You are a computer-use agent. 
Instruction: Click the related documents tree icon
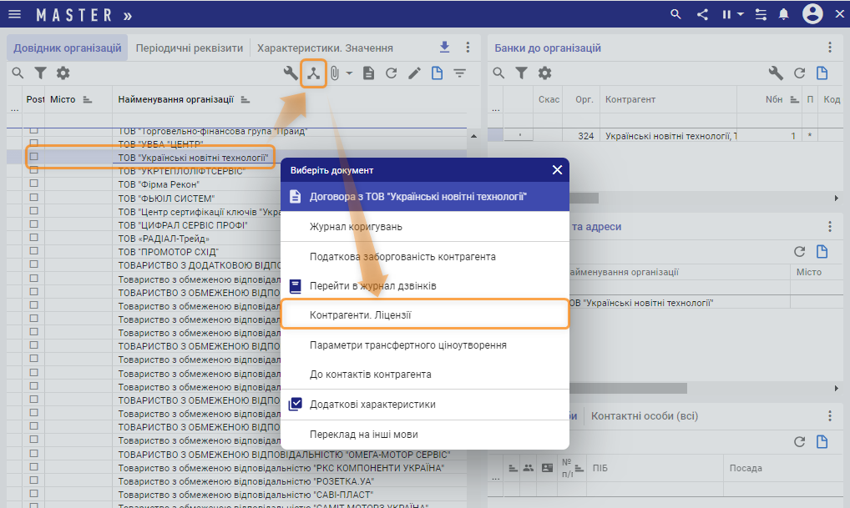tap(313, 73)
